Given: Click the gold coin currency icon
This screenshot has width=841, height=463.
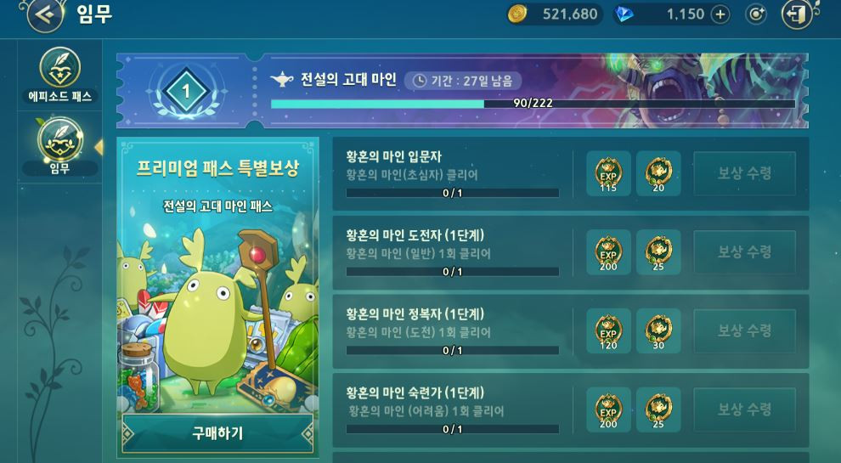Looking at the screenshot, I should click(x=517, y=14).
